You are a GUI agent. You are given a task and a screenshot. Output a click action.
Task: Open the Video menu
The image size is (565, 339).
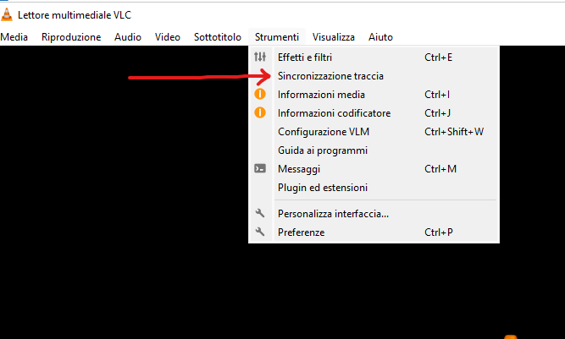pos(168,37)
